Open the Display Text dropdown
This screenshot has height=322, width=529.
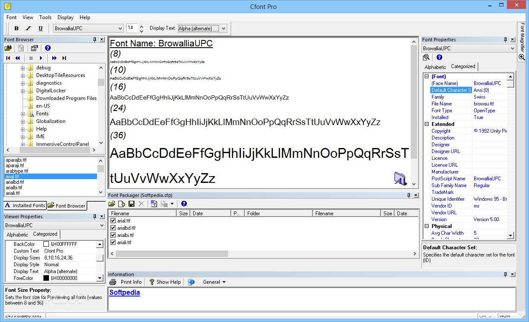[x=223, y=28]
